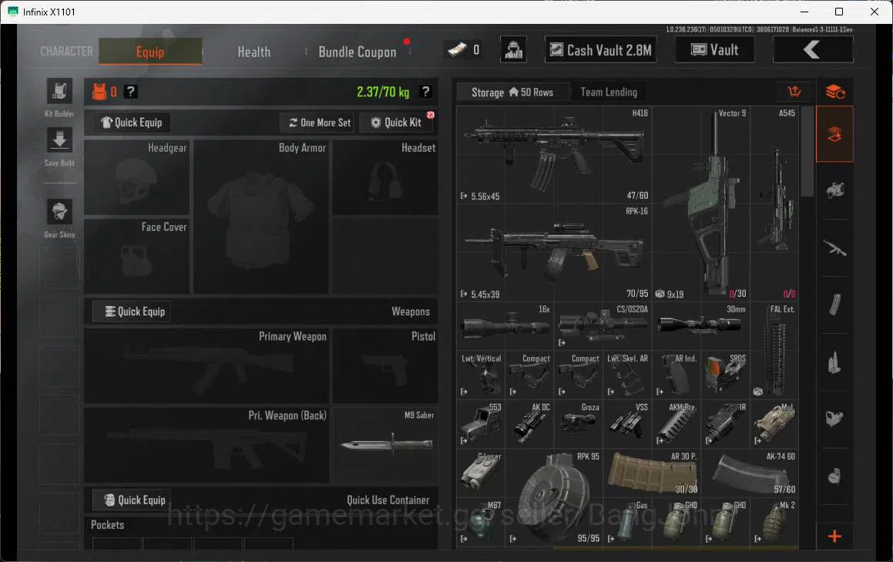This screenshot has width=893, height=562.
Task: Click the cash bills icon
Action: coord(458,50)
